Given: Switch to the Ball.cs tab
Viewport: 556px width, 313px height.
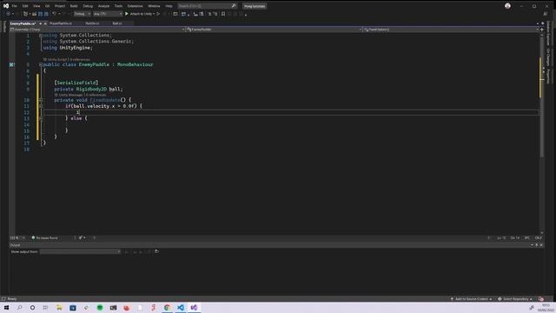Looking at the screenshot, I should pyautogui.click(x=117, y=23).
